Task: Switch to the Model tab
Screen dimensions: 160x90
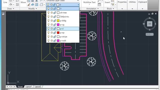Action: click(20, 87)
